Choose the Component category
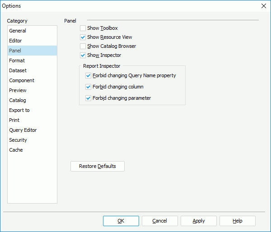 coord(32,80)
